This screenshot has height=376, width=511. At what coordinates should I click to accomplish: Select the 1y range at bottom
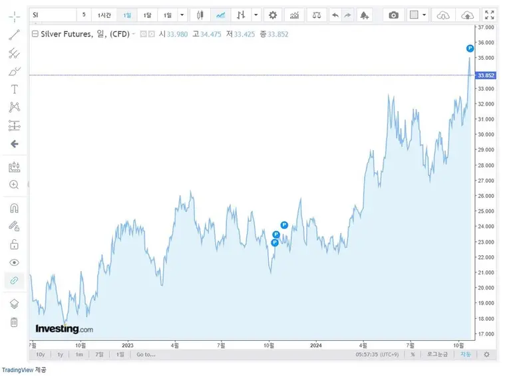[x=60, y=355]
